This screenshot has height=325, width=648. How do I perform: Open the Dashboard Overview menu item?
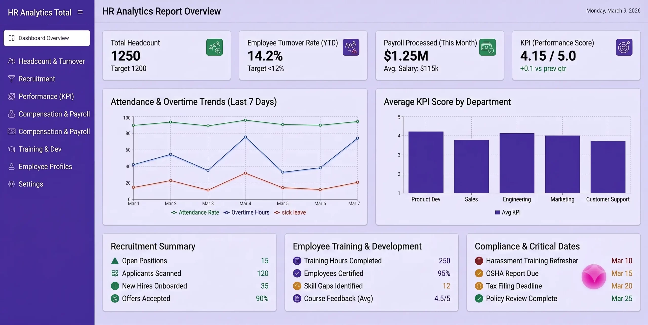click(47, 38)
